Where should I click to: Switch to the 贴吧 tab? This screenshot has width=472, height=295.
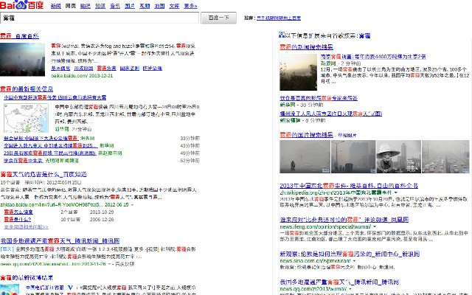[x=86, y=6]
